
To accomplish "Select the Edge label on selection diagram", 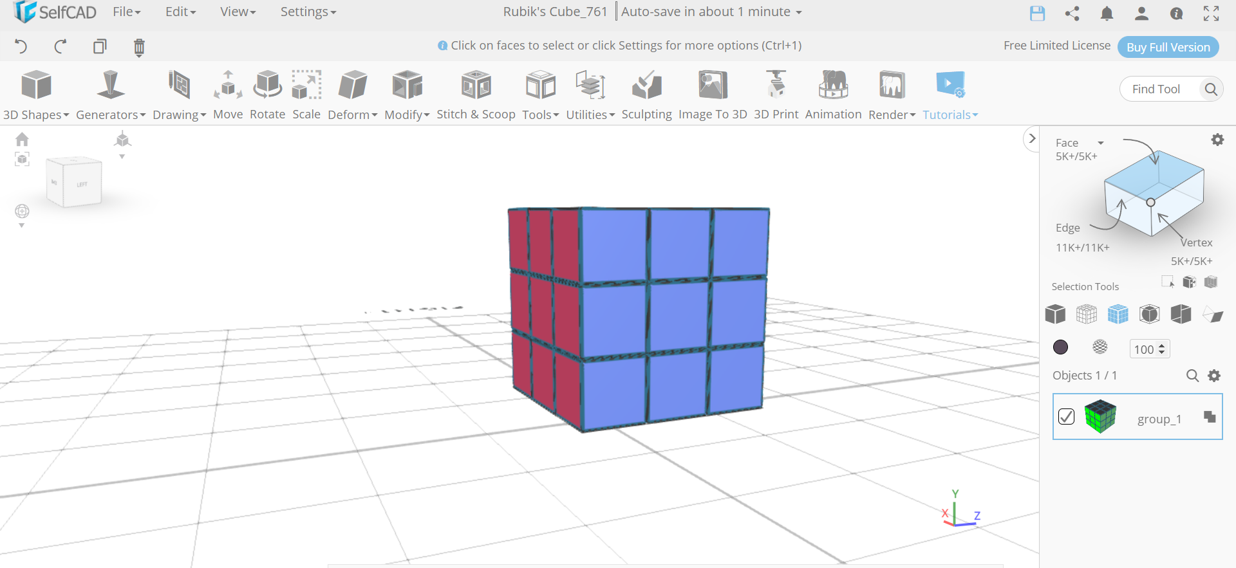I will (1067, 228).
